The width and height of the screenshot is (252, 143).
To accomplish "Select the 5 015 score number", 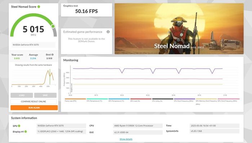I will click(x=33, y=29).
